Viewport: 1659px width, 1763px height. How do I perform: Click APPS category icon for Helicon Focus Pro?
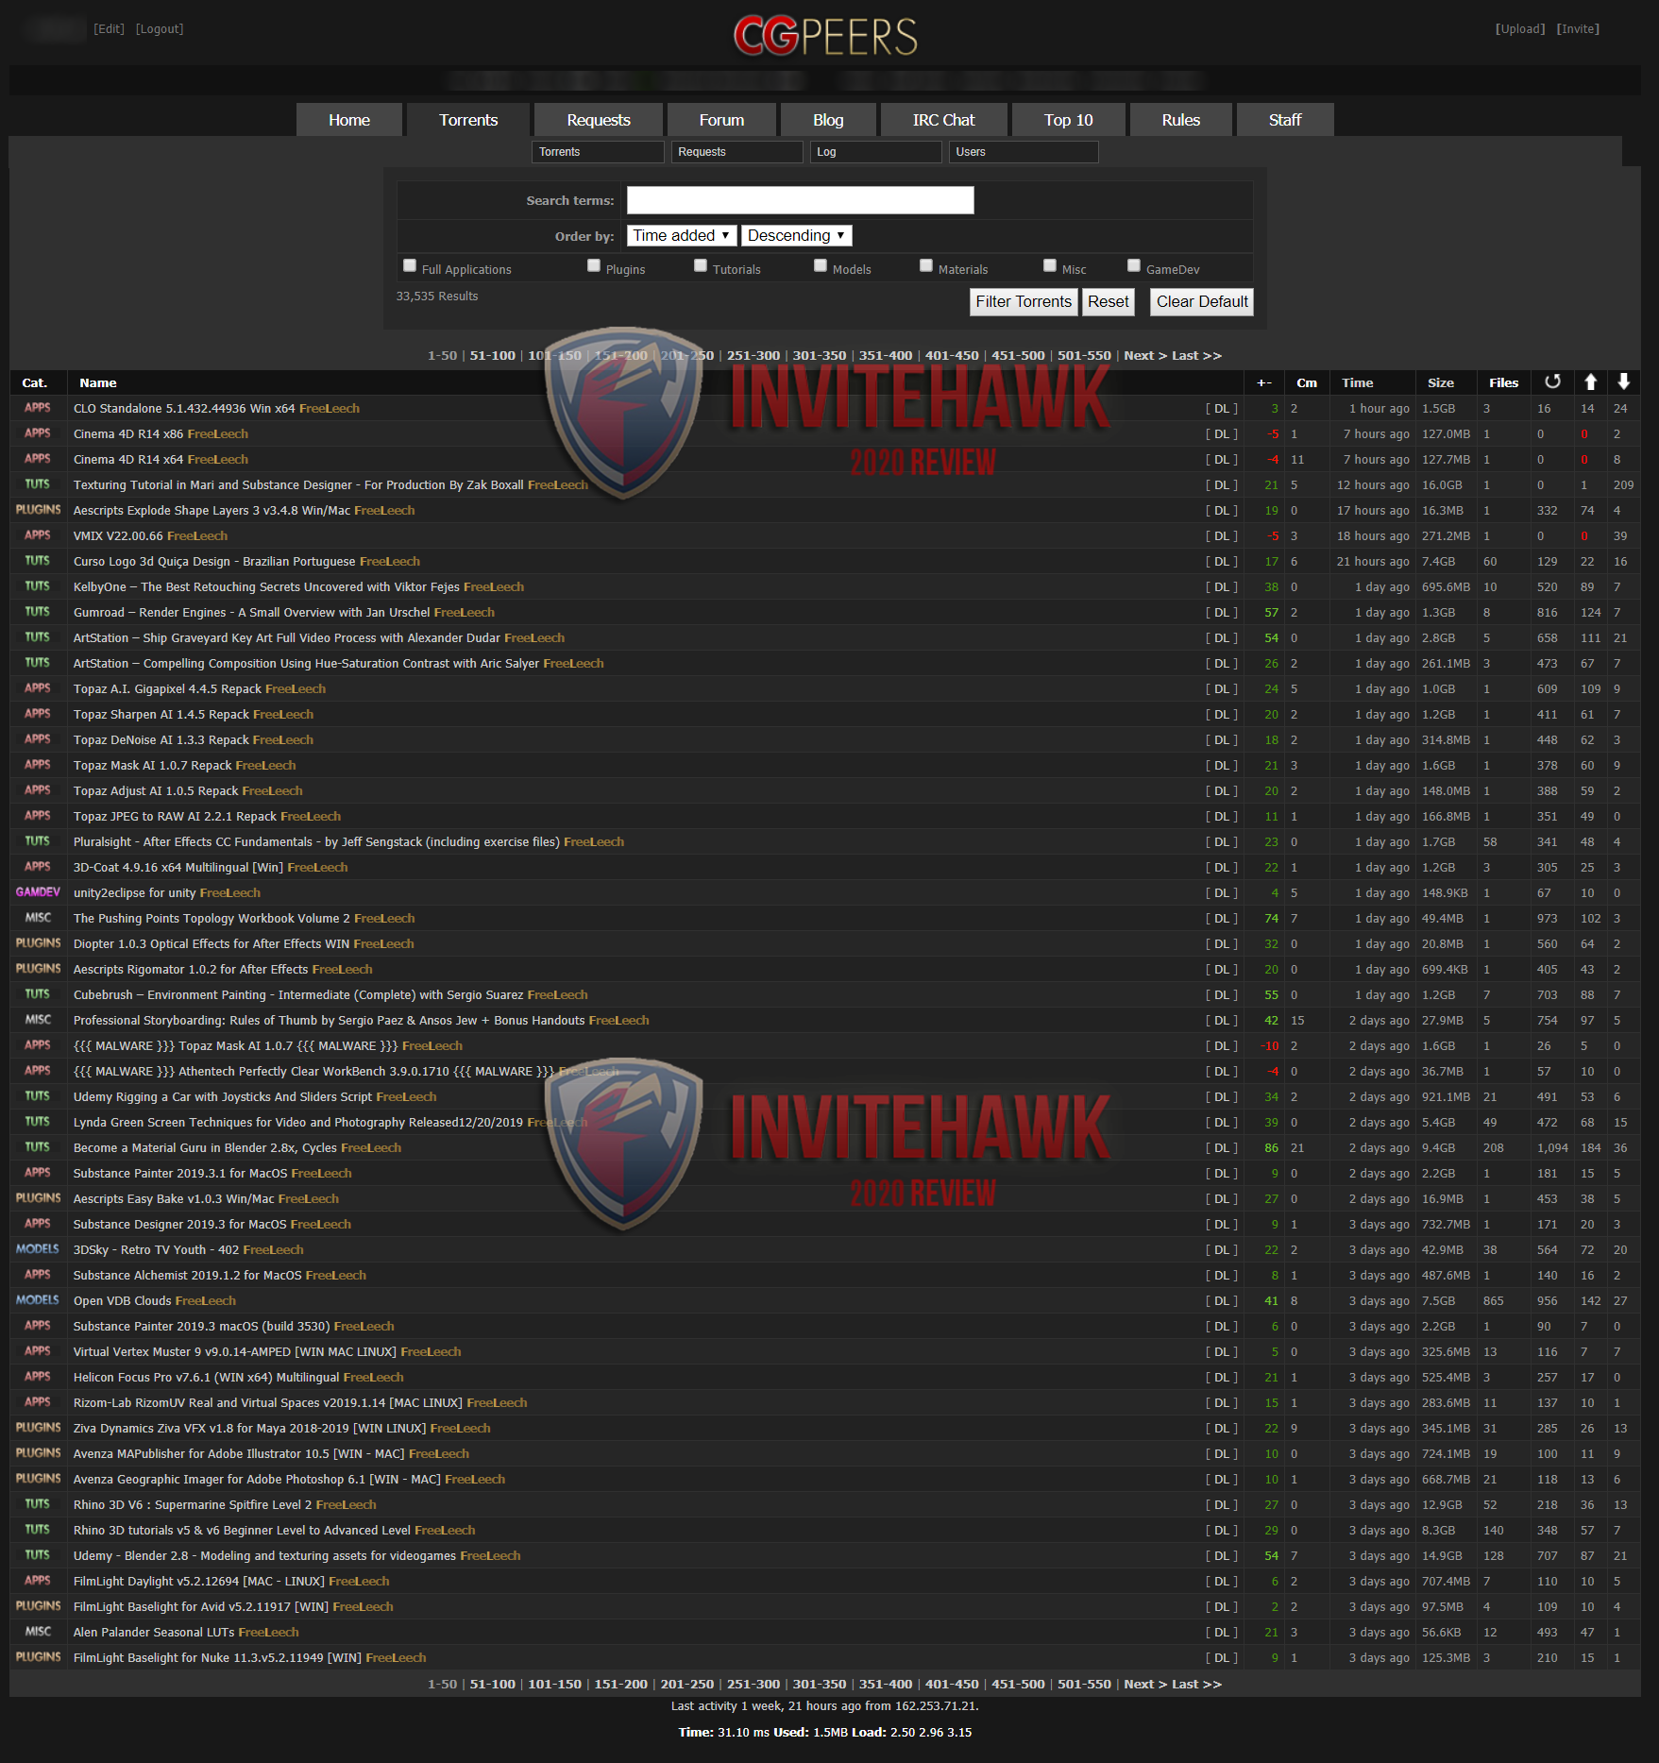[x=38, y=1377]
